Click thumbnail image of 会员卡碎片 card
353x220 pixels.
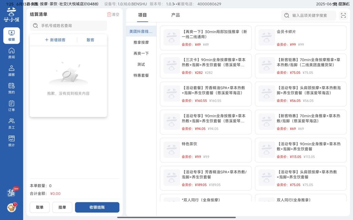[266, 37]
